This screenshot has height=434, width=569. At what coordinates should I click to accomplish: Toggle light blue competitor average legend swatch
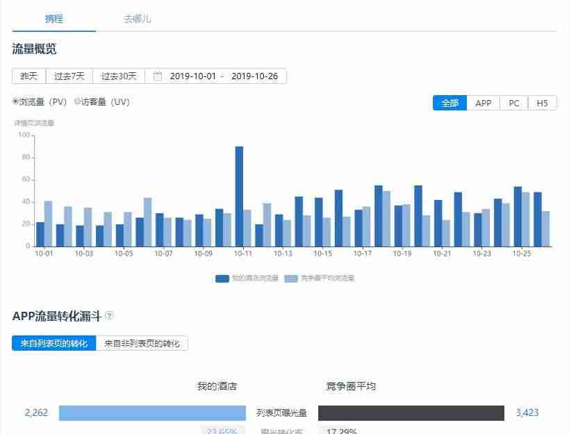click(291, 278)
